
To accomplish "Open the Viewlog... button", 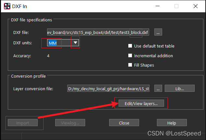I will [x=70, y=123].
